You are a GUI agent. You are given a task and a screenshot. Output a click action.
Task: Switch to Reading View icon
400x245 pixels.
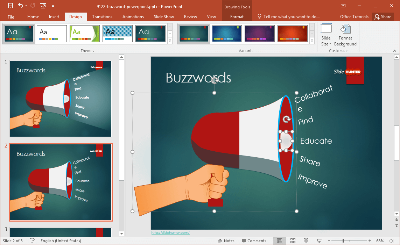(x=306, y=241)
